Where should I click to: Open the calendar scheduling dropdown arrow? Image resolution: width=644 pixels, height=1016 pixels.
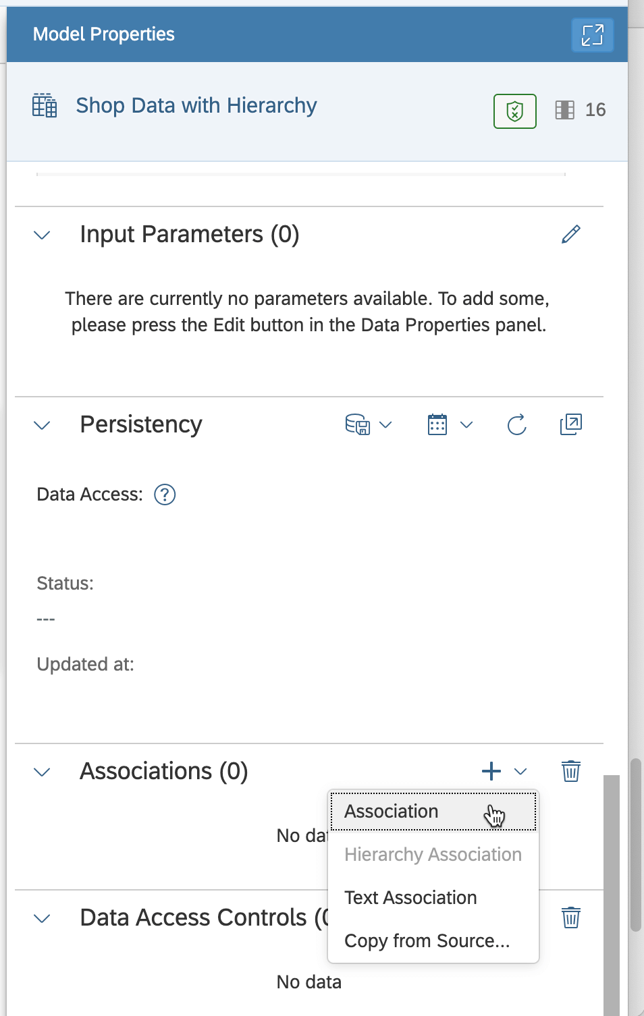[x=465, y=424]
